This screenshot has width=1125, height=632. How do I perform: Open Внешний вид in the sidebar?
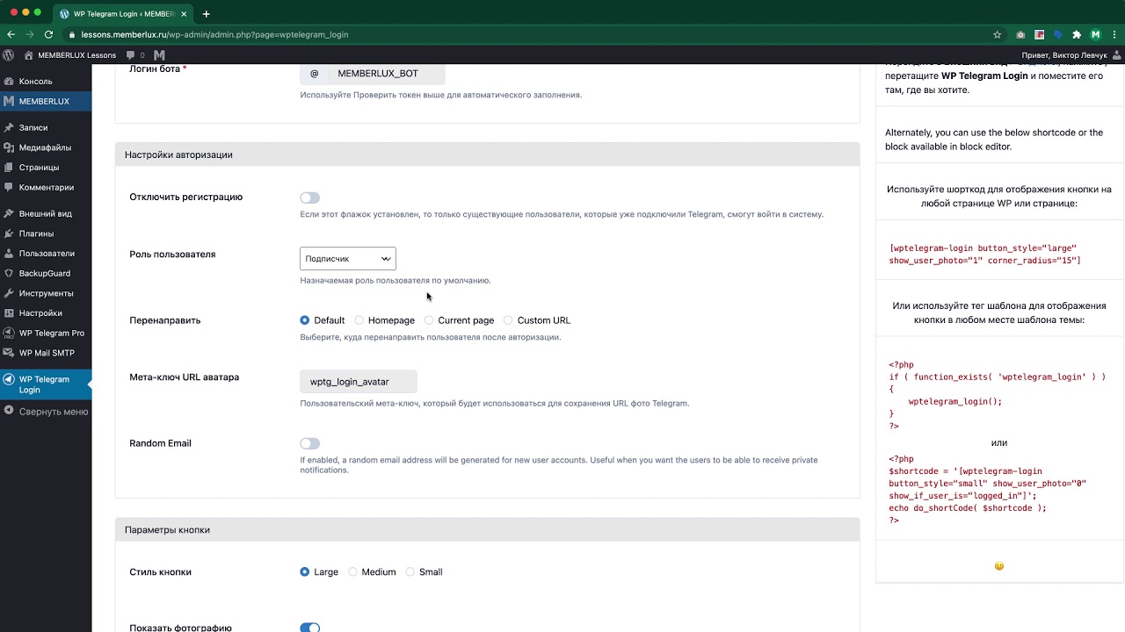(46, 213)
